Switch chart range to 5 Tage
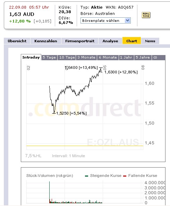This screenshot has width=170, height=206. (x=49, y=57)
